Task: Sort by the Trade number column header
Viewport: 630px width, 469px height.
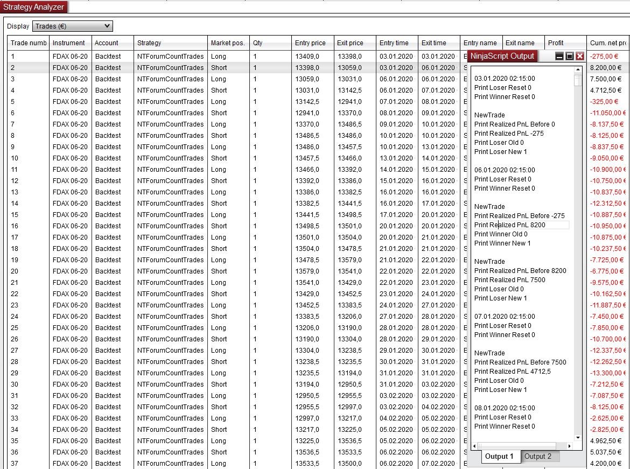Action: (x=28, y=43)
